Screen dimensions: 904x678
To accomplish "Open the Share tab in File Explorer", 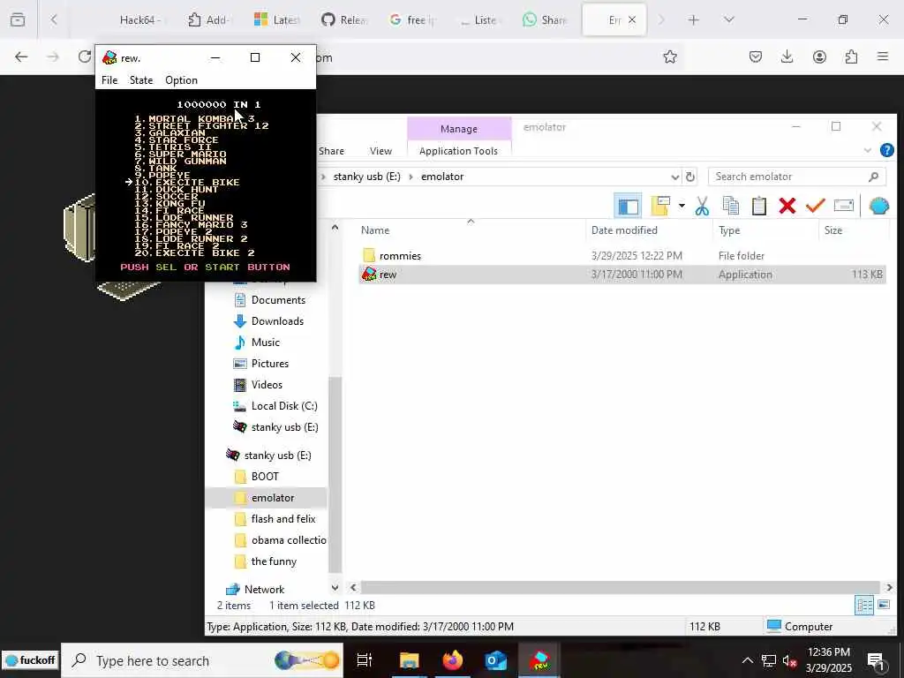I will point(331,151).
